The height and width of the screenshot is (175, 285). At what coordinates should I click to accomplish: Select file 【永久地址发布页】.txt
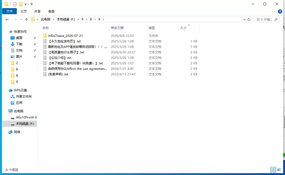tap(64, 41)
